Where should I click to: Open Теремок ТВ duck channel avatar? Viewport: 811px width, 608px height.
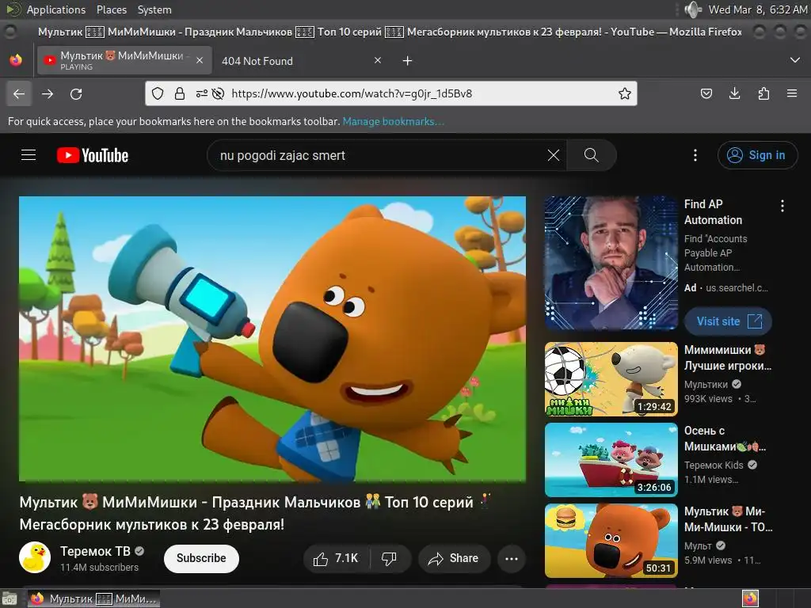[x=35, y=557]
